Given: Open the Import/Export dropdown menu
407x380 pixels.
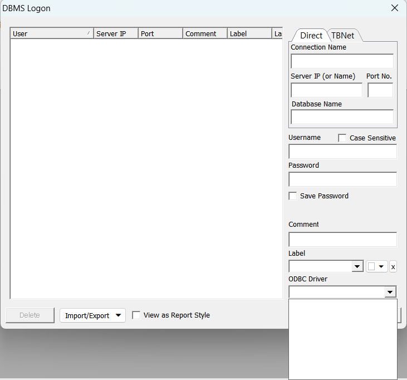Looking at the screenshot, I should pyautogui.click(x=92, y=315).
